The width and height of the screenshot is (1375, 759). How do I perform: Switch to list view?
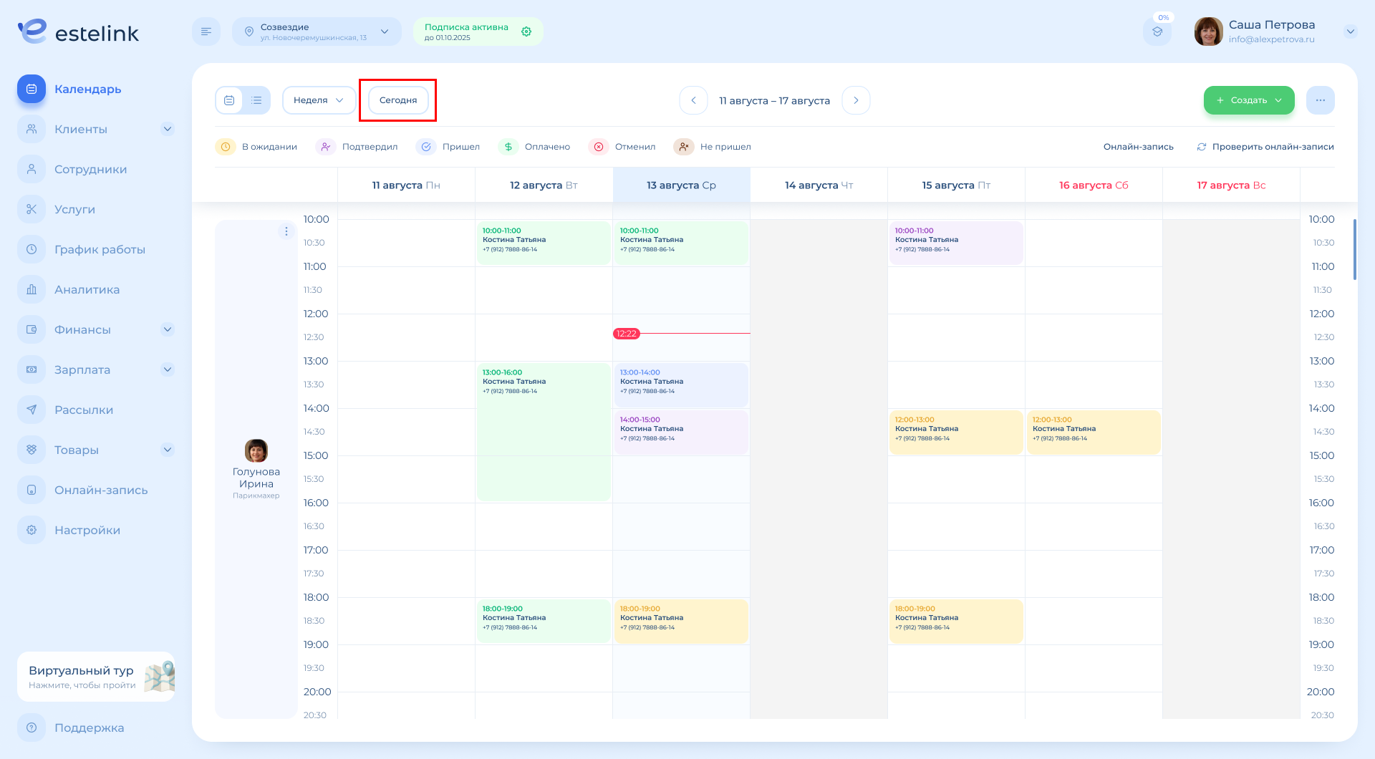click(x=256, y=100)
